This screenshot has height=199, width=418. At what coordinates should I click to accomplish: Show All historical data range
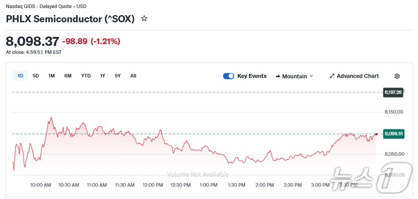133,76
